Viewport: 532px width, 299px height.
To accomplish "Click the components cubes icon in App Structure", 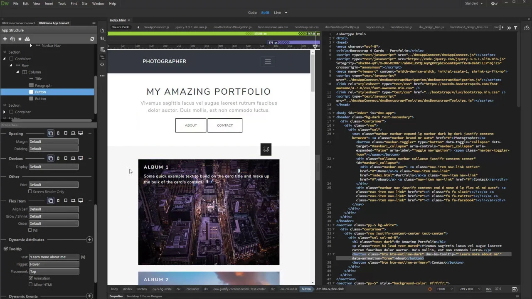I will pyautogui.click(x=27, y=39).
